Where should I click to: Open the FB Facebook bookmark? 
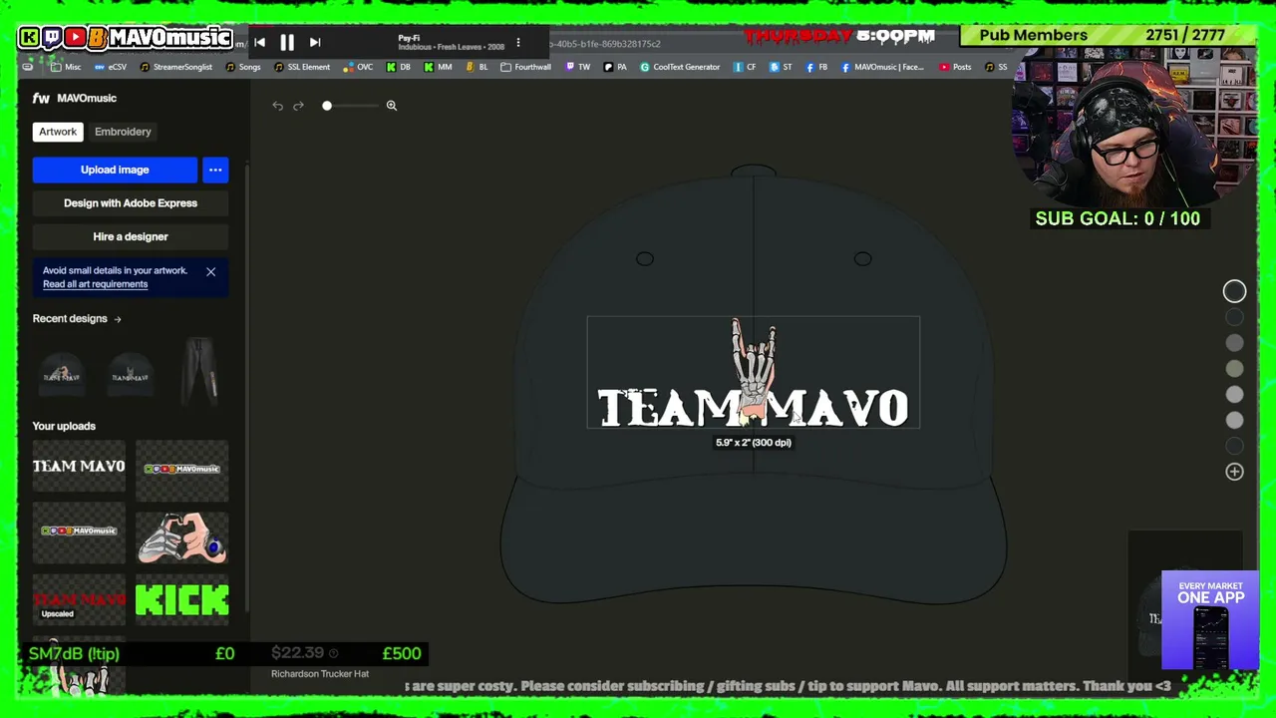tap(816, 68)
